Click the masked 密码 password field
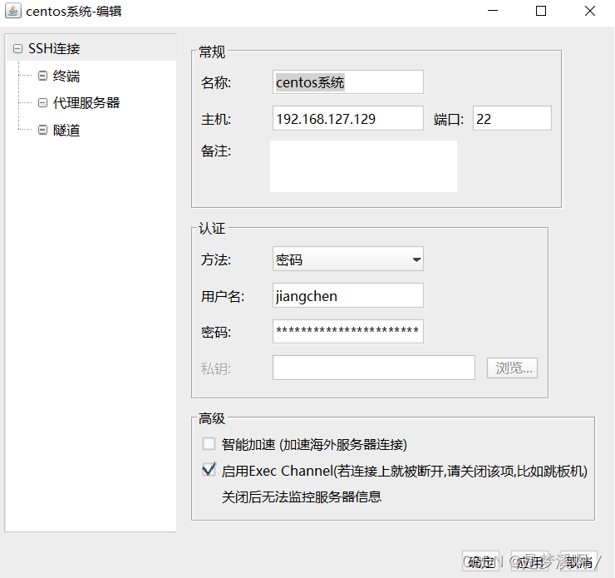The width and height of the screenshot is (615, 578). tap(348, 332)
